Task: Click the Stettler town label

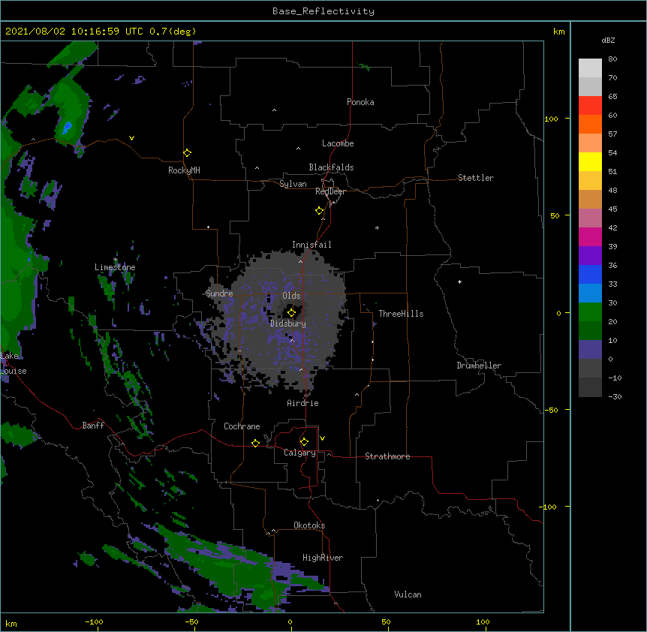Action: tap(476, 178)
